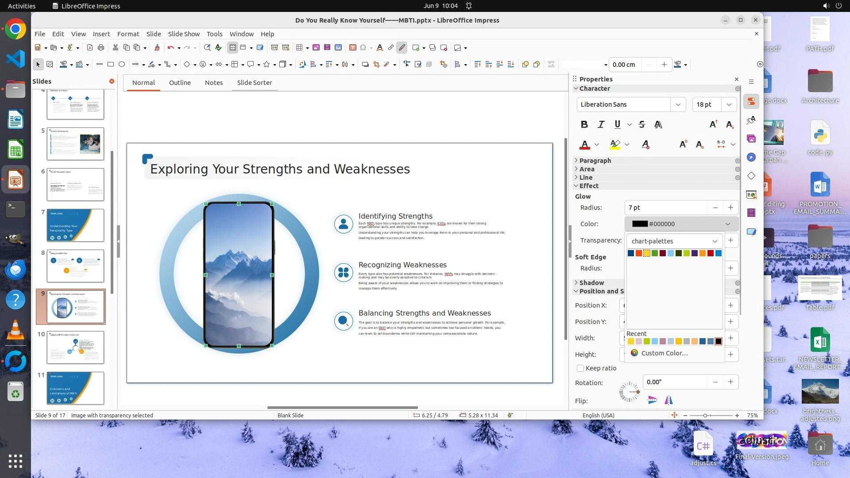
Task: Click the Strikethrough text icon
Action: (642, 125)
